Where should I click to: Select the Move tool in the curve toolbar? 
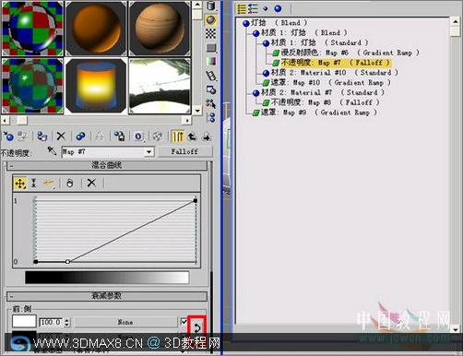click(20, 184)
